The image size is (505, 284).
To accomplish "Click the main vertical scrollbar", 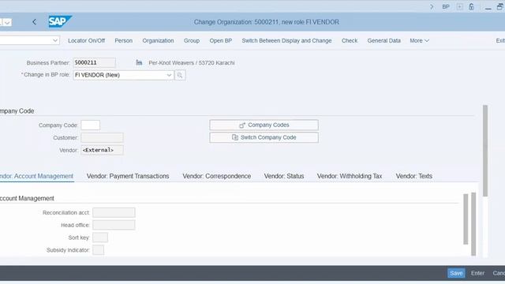I will [485, 151].
